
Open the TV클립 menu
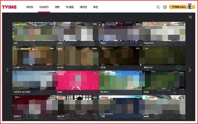pos(70,7)
